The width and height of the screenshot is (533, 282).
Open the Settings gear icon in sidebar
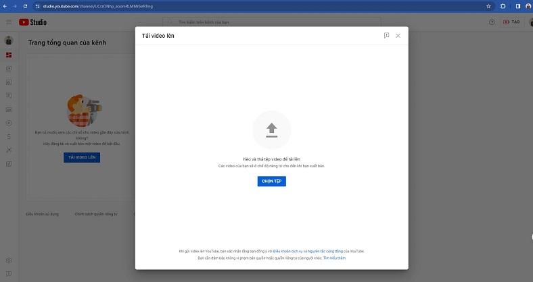pyautogui.click(x=9, y=260)
